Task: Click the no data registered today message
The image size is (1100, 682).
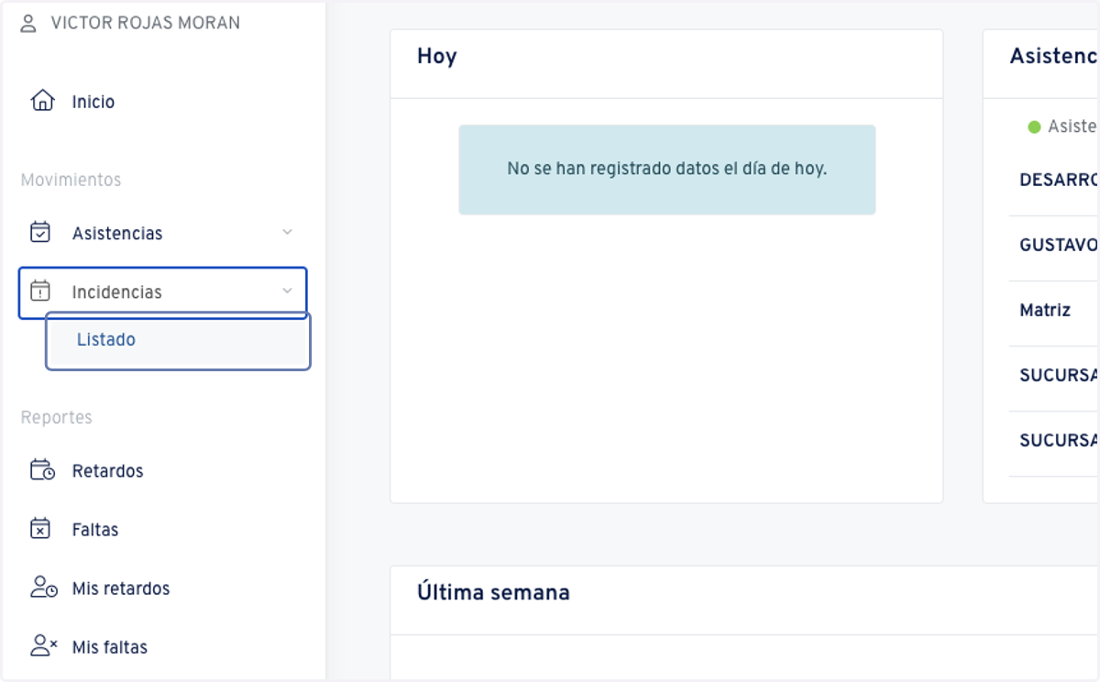Action: pos(667,170)
